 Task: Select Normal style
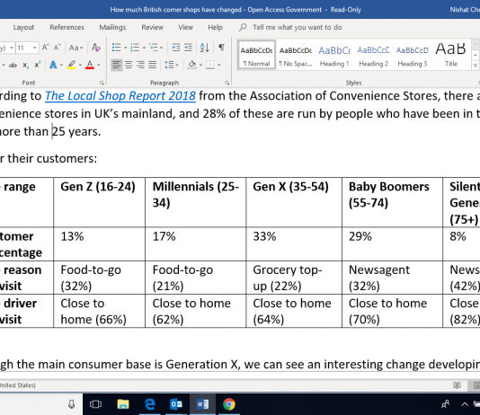click(256, 56)
